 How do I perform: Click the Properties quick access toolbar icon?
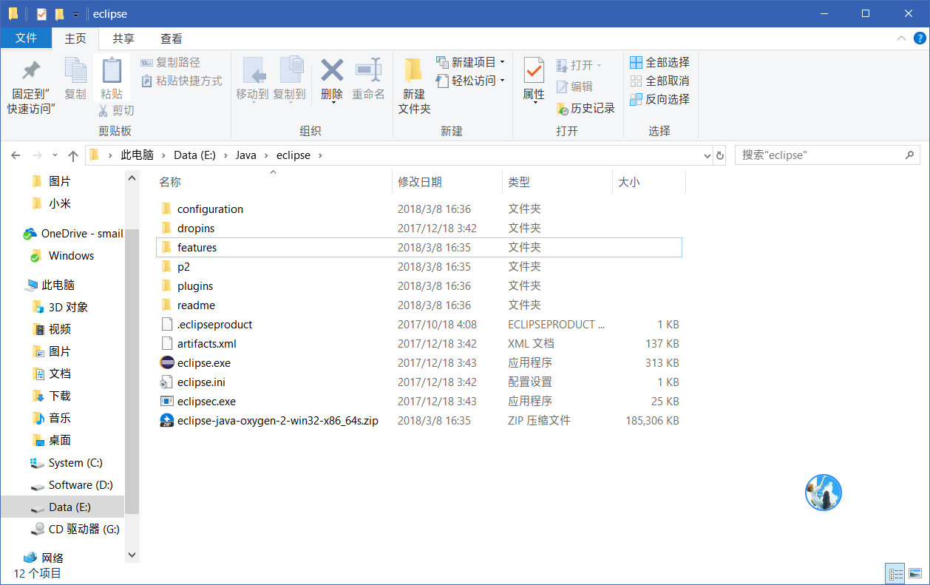click(x=41, y=14)
